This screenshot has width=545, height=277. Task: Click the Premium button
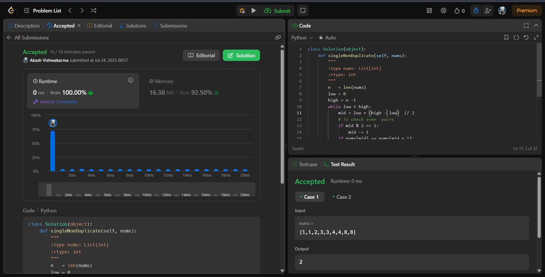[526, 11]
